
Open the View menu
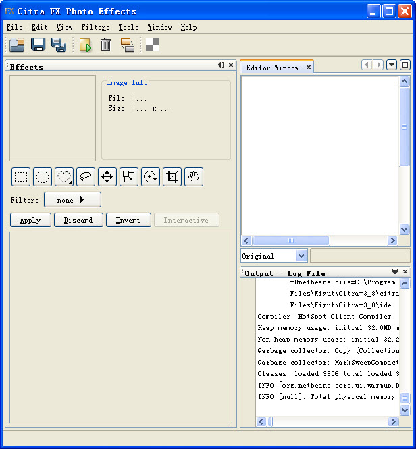click(64, 28)
